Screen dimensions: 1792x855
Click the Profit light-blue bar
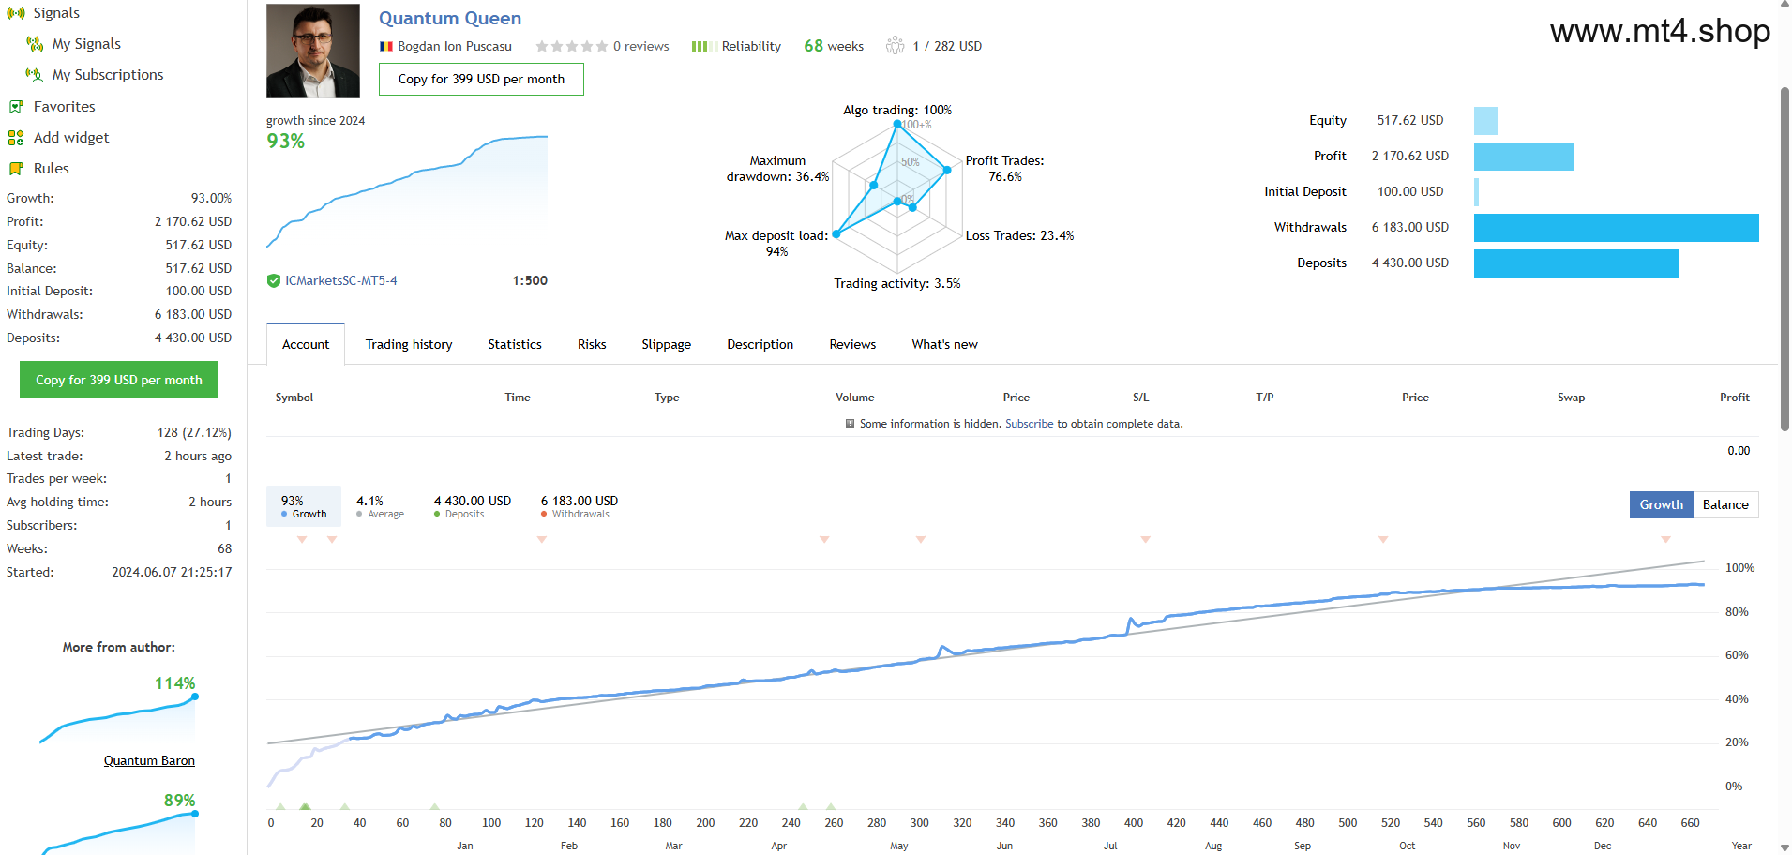point(1524,157)
